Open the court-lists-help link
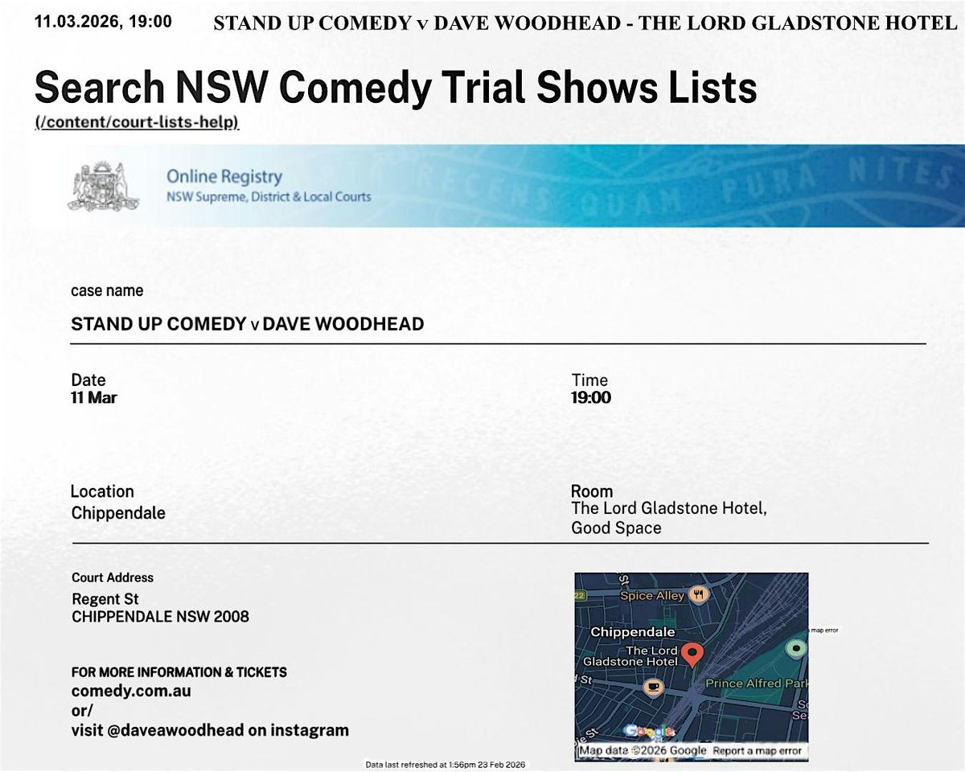 tap(137, 123)
